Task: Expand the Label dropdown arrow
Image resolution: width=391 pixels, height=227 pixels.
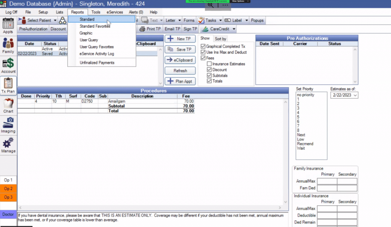Action: click(x=247, y=21)
